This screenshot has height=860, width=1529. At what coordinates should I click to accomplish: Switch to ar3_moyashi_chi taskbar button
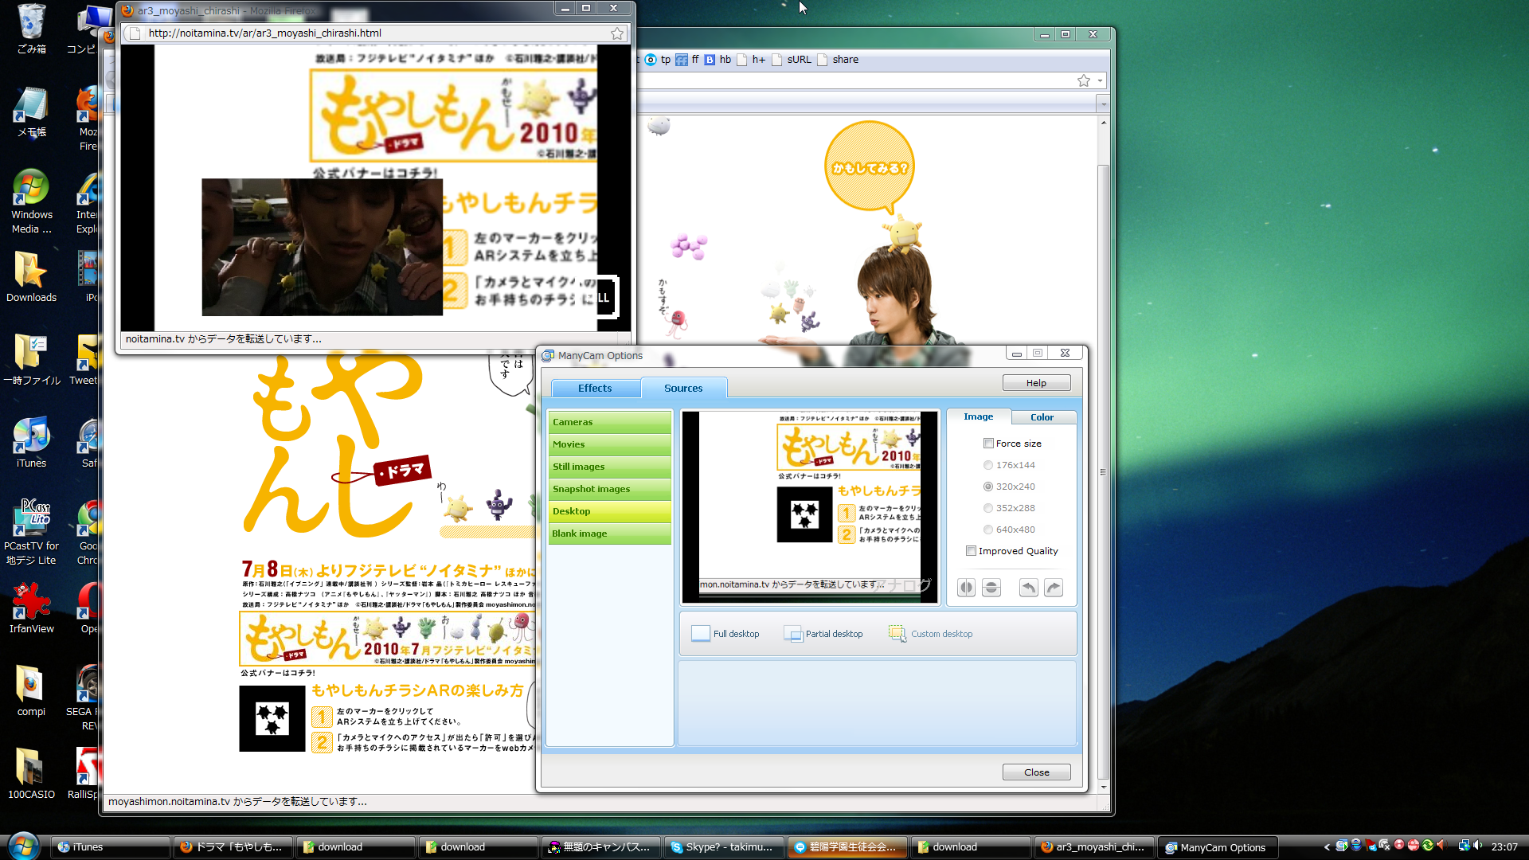[1095, 847]
